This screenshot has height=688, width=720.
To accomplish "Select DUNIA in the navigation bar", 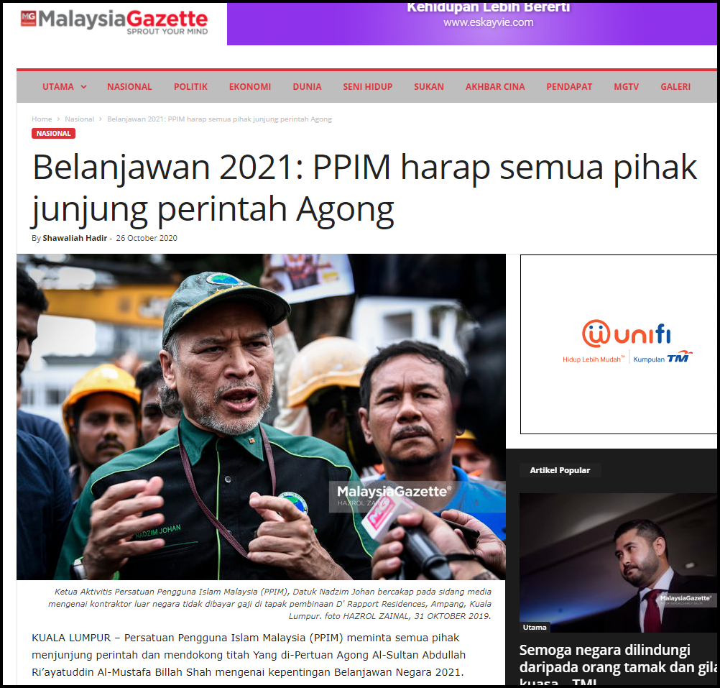I will pos(308,87).
